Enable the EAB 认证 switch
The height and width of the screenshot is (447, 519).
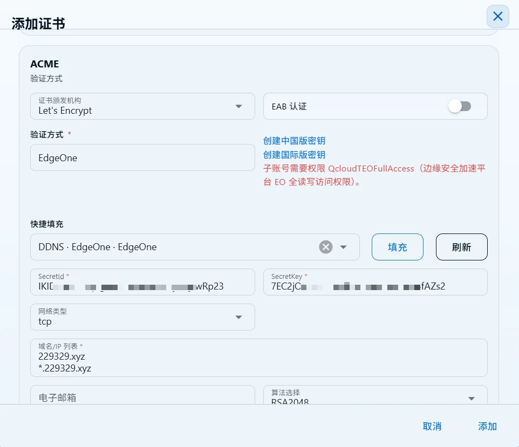tap(460, 106)
